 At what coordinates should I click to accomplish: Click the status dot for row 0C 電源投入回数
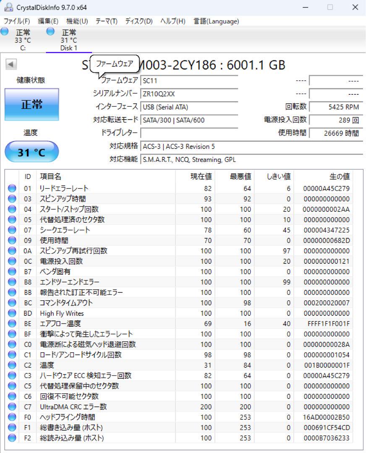tap(12, 261)
